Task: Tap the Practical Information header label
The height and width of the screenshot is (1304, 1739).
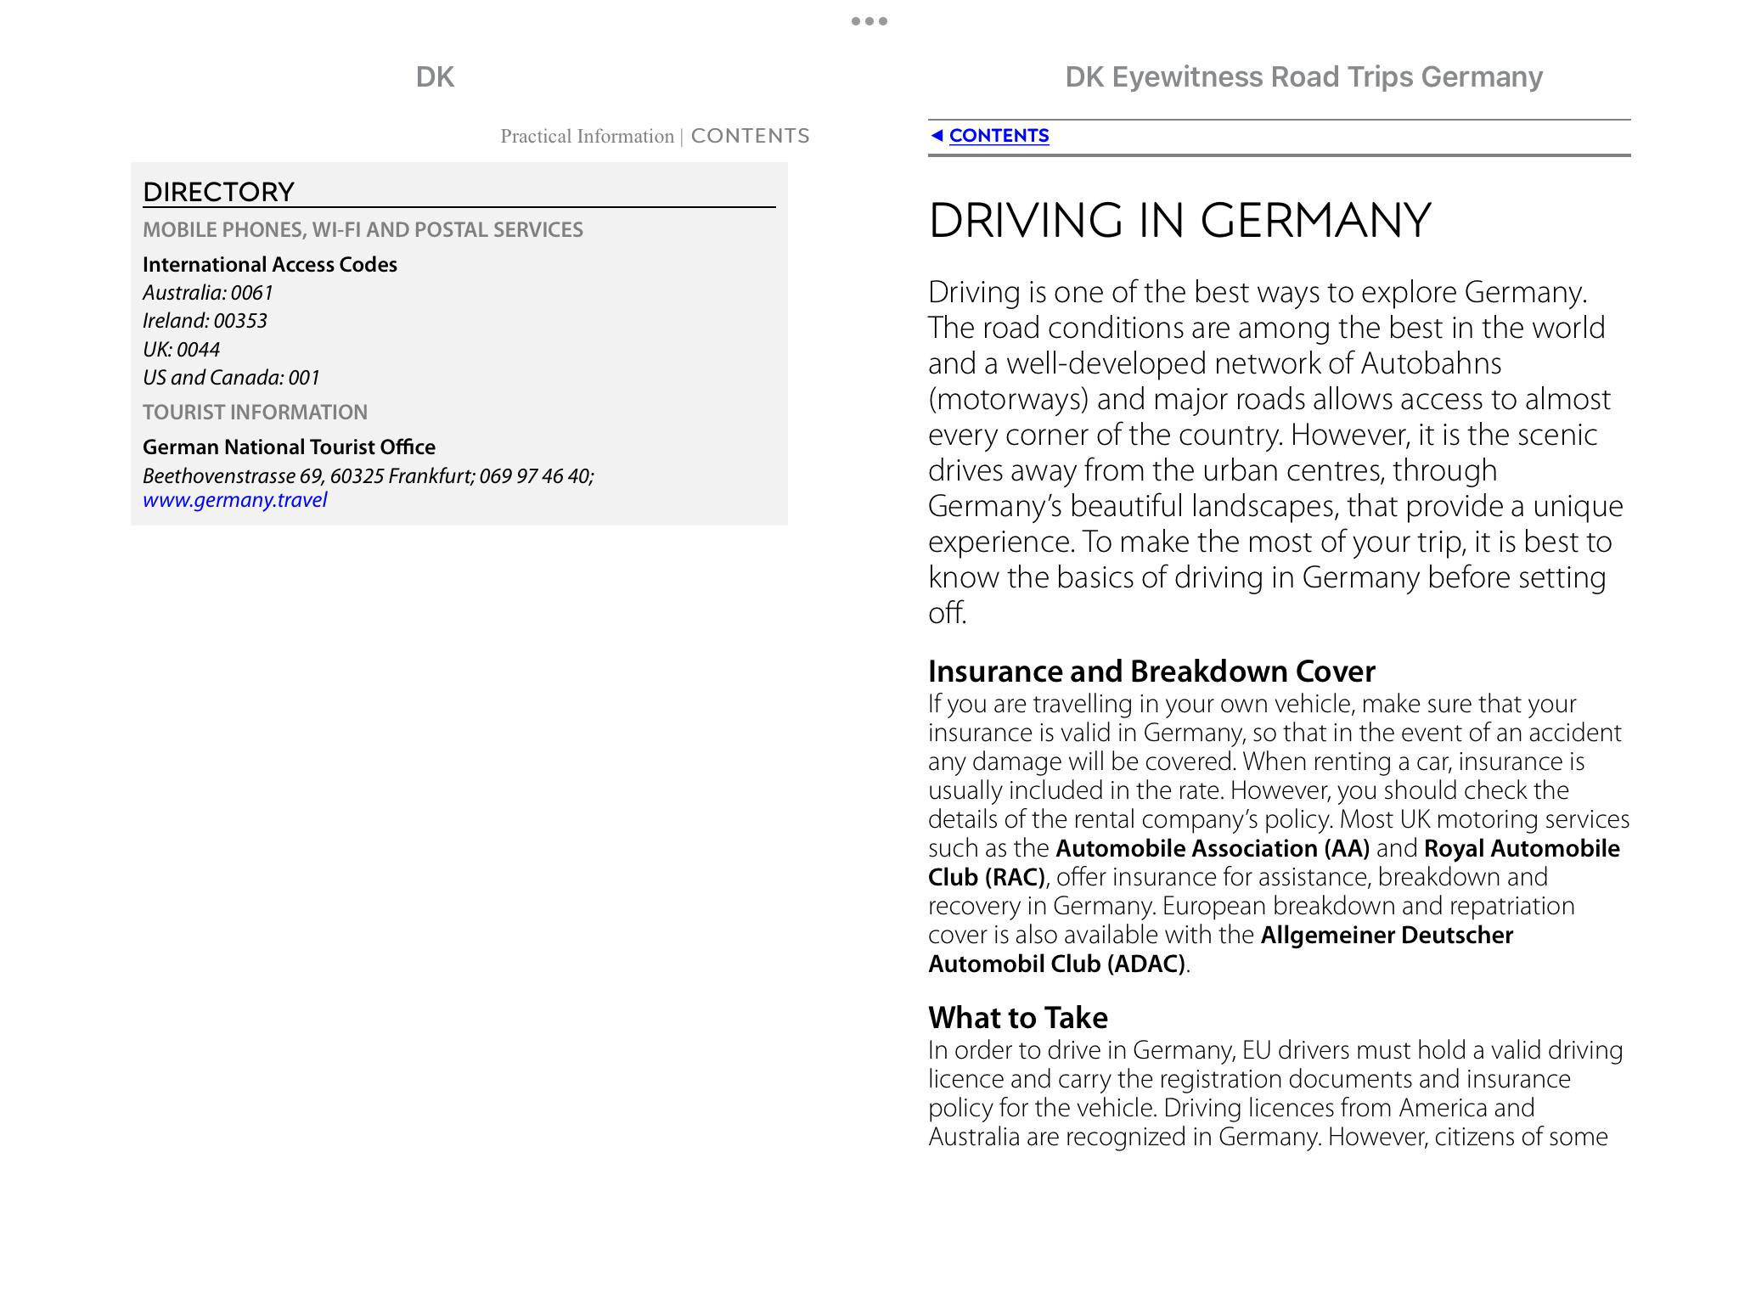Action: pos(587,137)
